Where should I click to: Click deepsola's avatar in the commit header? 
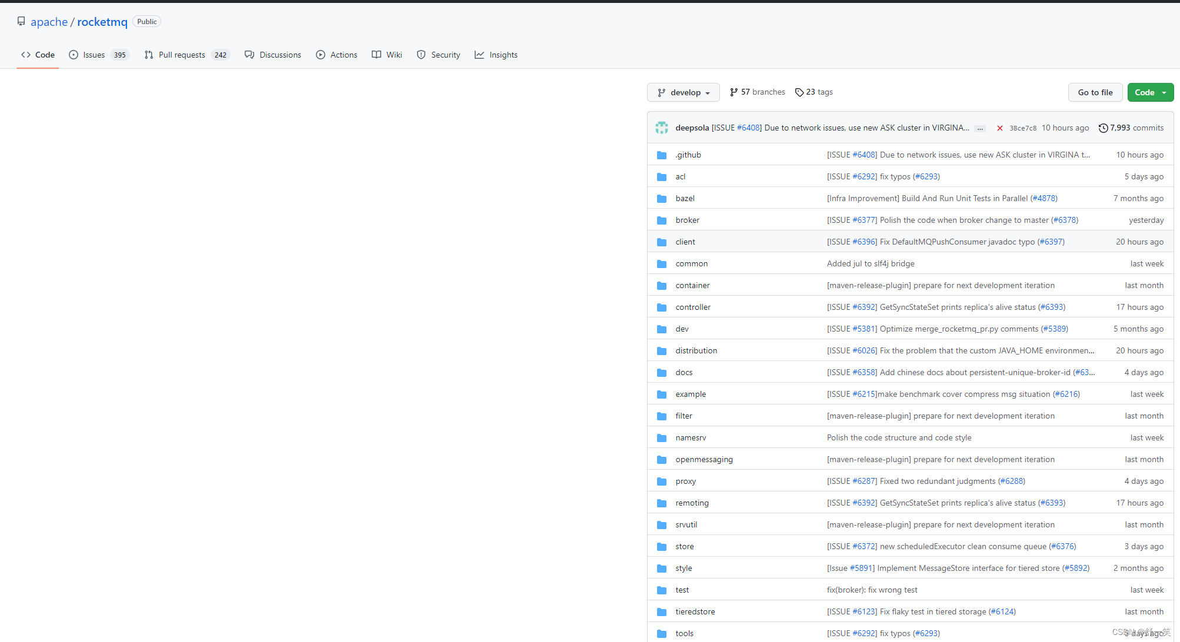coord(662,128)
